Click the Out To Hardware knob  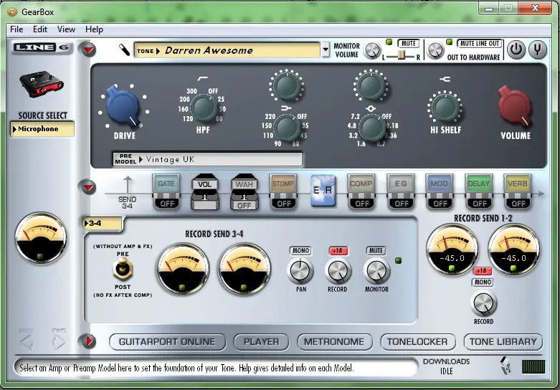436,50
